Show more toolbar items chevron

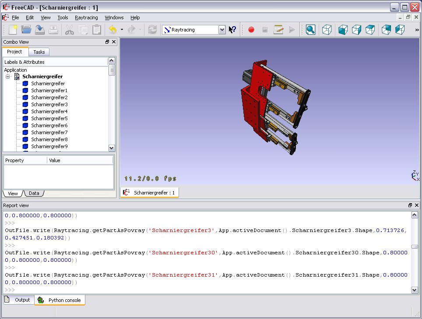(417, 30)
